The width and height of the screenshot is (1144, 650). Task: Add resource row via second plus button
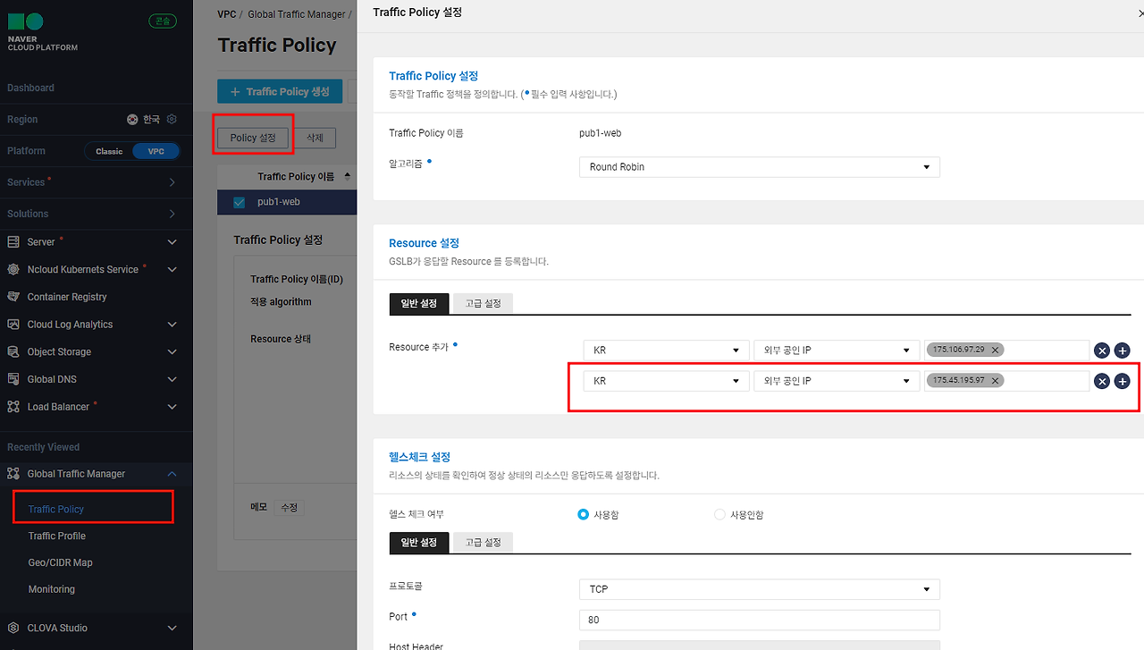point(1123,381)
